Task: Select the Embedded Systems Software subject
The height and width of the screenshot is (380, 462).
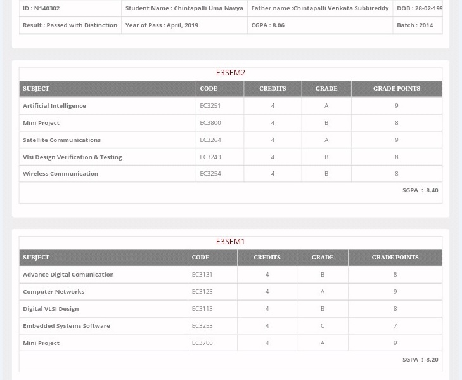Action: (67, 326)
